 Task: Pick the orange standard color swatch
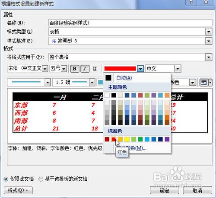(121, 139)
